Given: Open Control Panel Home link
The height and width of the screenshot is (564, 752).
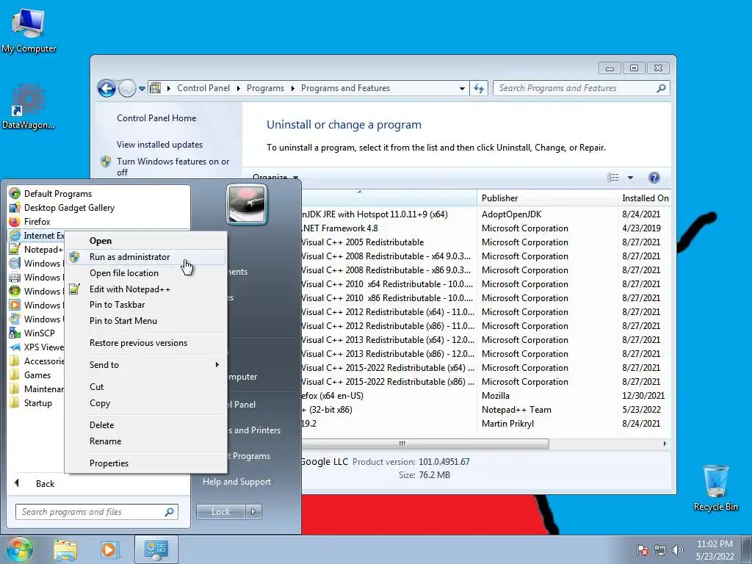Looking at the screenshot, I should coord(156,118).
